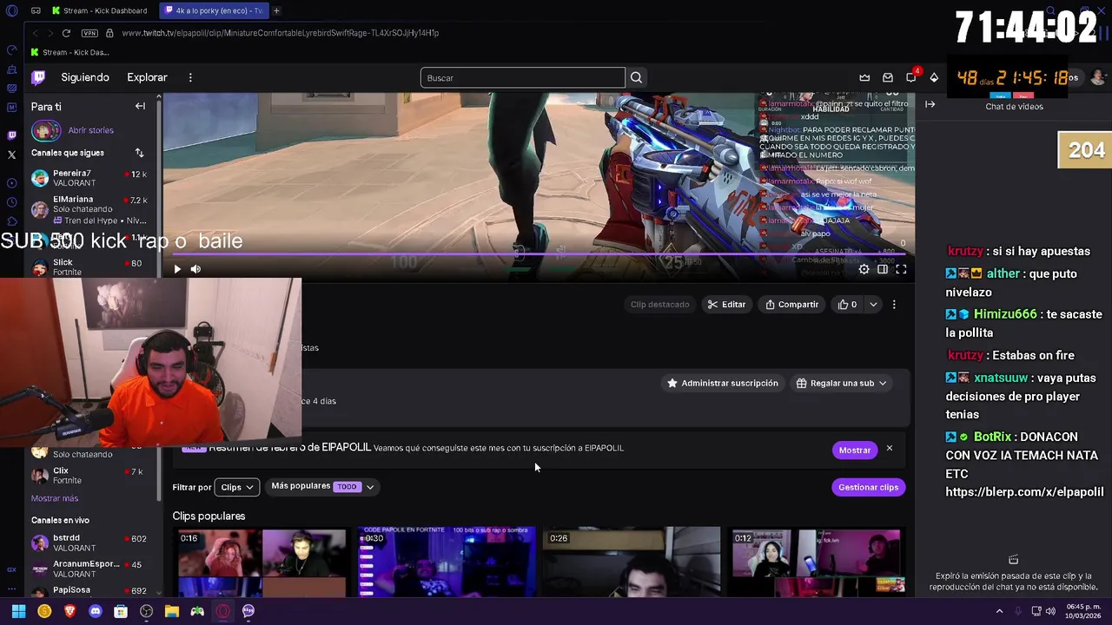Click Mostrar más in followed channels

(55, 498)
